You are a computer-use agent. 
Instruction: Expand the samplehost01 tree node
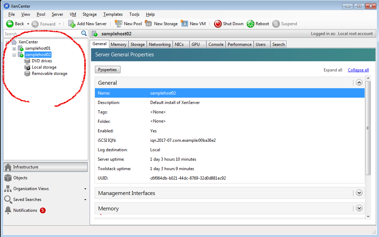tap(14, 49)
